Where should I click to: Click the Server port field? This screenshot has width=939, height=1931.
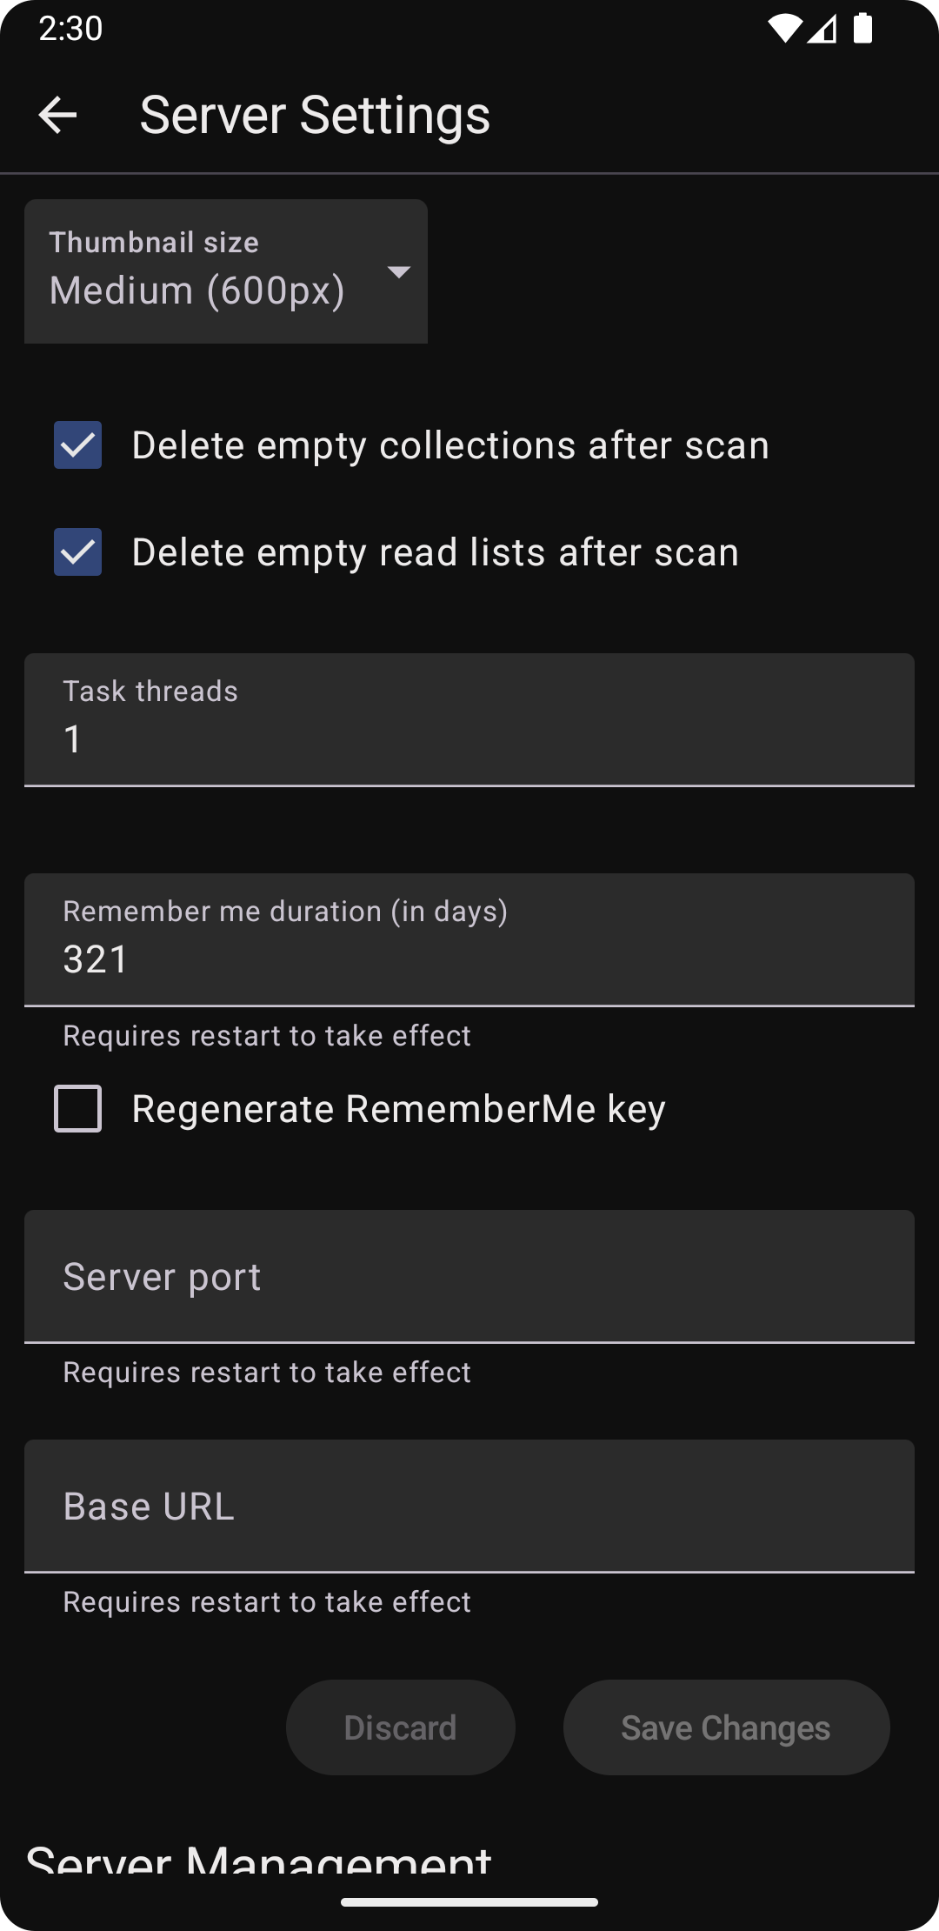(x=469, y=1277)
